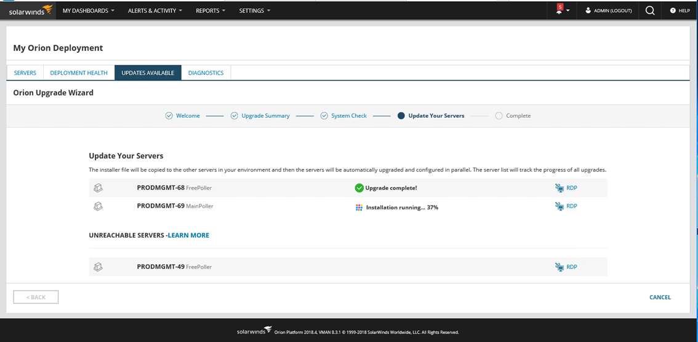Click Admin (Logout) link

(612, 10)
